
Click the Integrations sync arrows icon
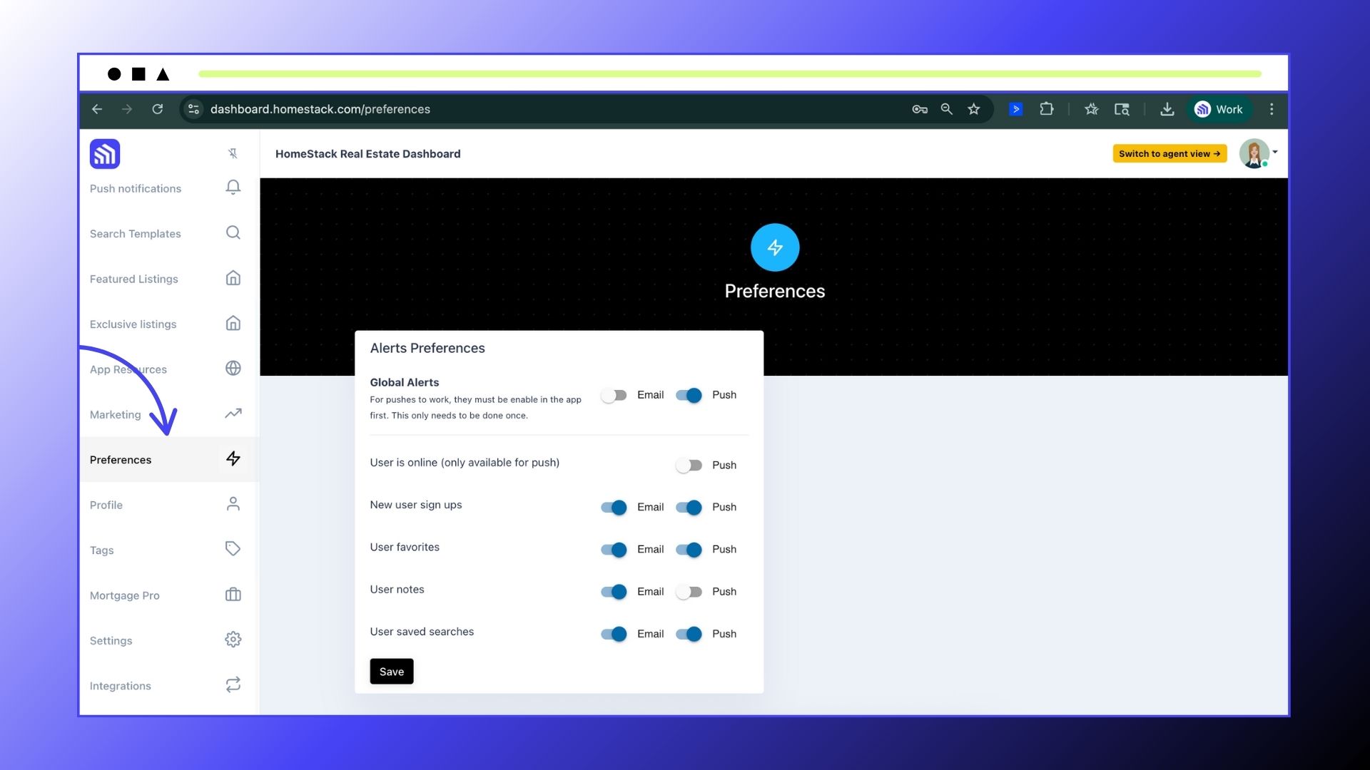pyautogui.click(x=233, y=685)
